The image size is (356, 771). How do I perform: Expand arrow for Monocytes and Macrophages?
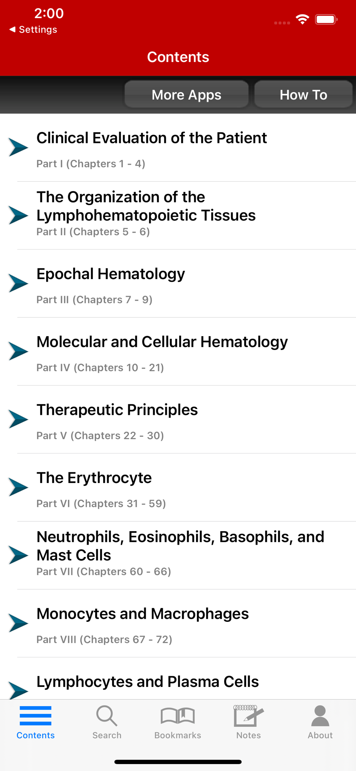click(18, 623)
